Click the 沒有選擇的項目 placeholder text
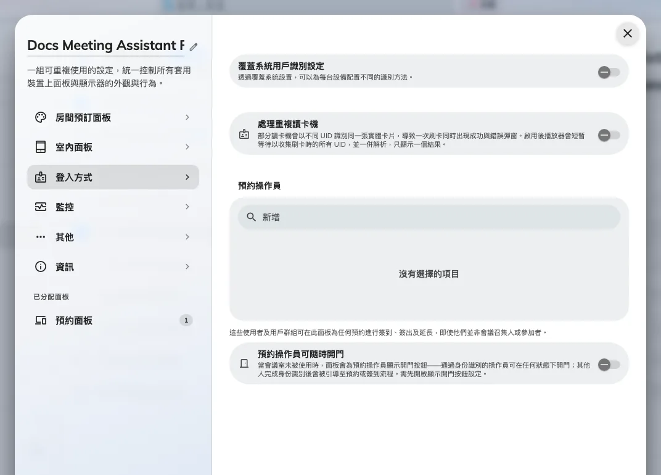This screenshot has height=475, width=661. click(x=429, y=274)
